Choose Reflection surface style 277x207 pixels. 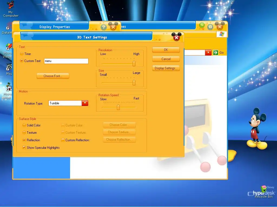pyautogui.click(x=24, y=140)
